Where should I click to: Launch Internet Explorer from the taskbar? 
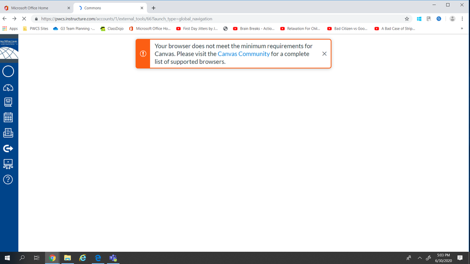click(x=83, y=258)
